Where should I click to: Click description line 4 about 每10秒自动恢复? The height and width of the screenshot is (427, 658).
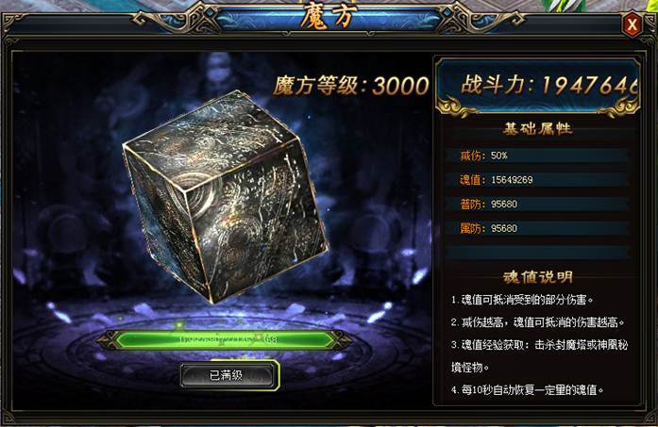tap(528, 390)
